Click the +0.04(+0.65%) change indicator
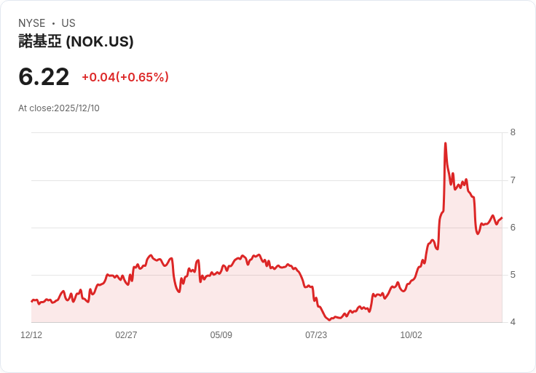 click(x=125, y=77)
